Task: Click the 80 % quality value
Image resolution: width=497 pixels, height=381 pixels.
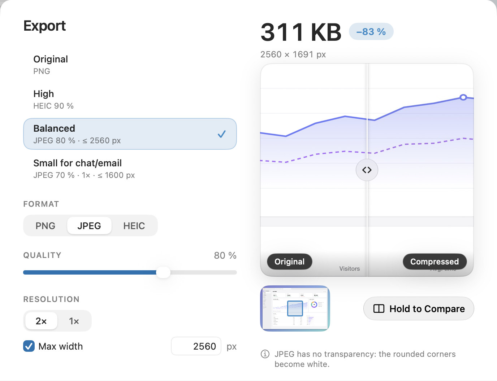Action: pos(225,255)
